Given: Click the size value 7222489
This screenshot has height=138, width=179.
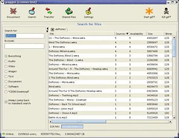Looking at the screenshot, I should coord(152,118).
